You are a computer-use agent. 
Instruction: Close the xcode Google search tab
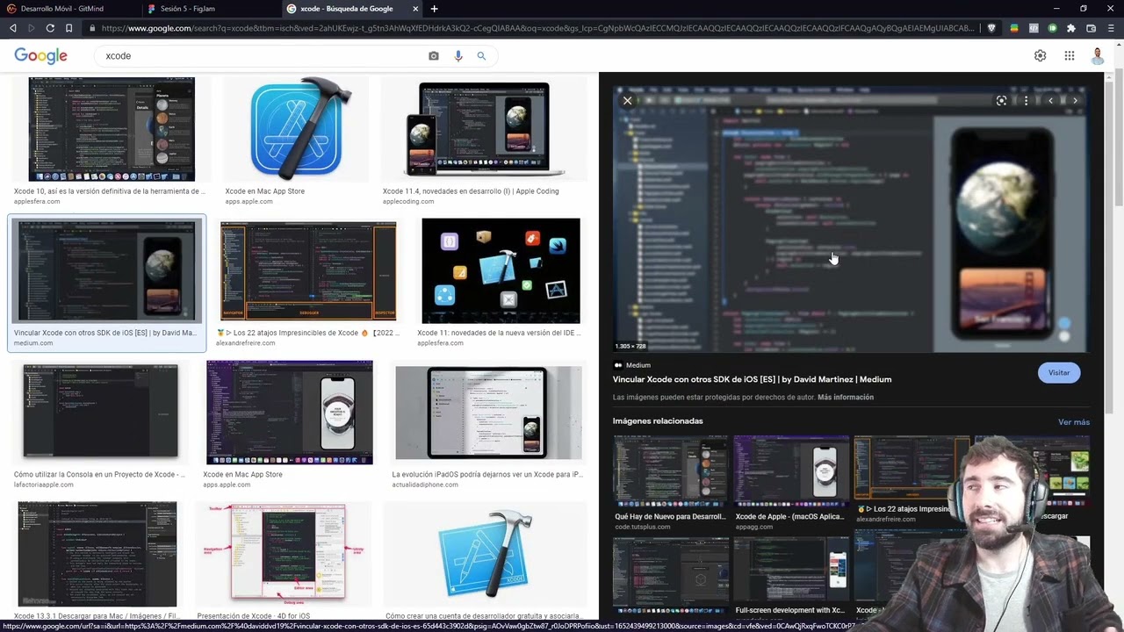(415, 9)
